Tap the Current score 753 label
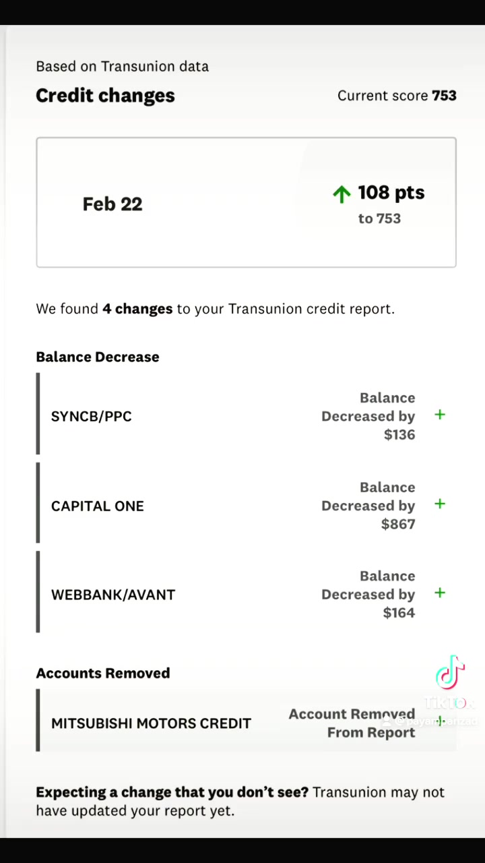This screenshot has width=485, height=863. (x=397, y=96)
